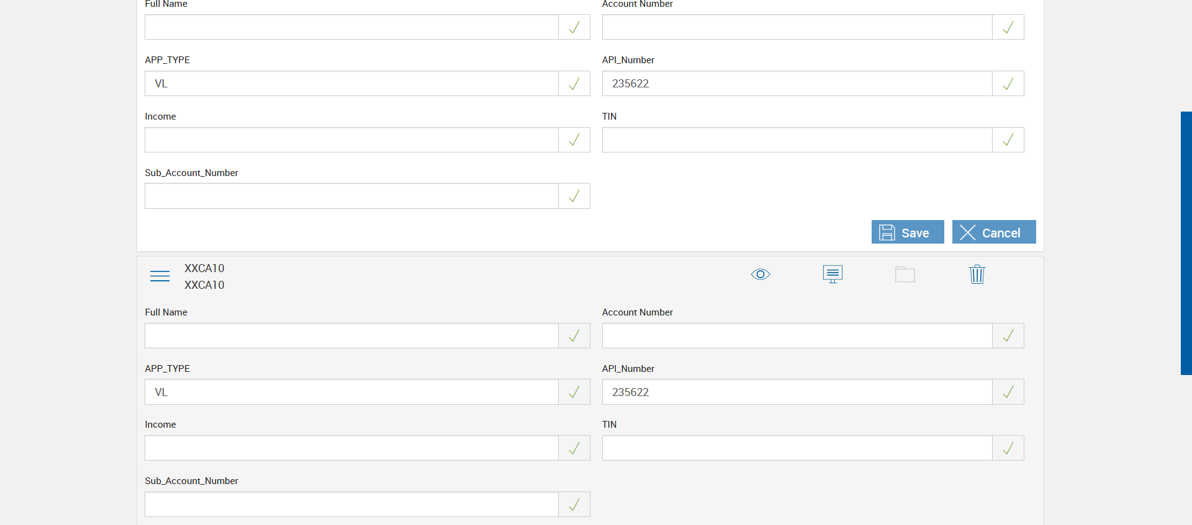Click the blue vertical scrollbar thumb
The width and height of the screenshot is (1192, 525).
click(x=1186, y=243)
